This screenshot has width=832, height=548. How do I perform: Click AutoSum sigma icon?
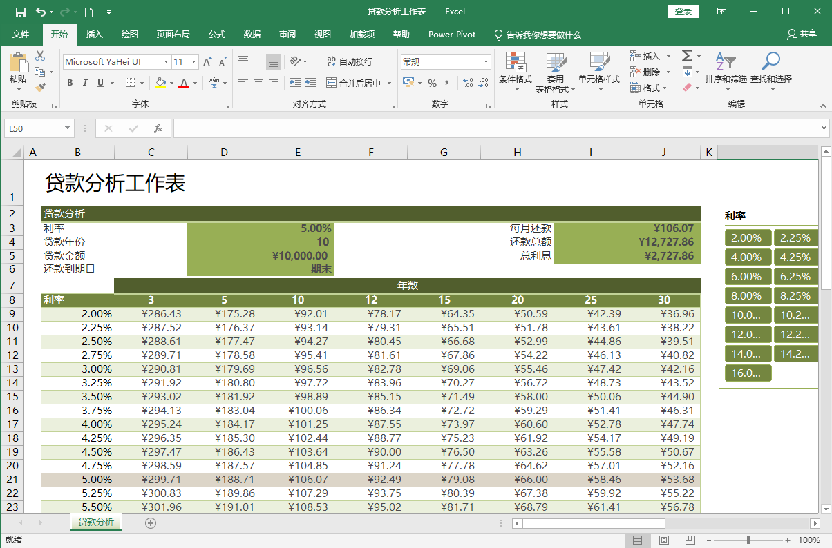(687, 56)
